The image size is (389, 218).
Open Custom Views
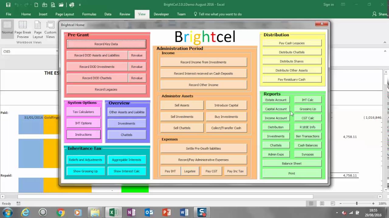click(50, 30)
